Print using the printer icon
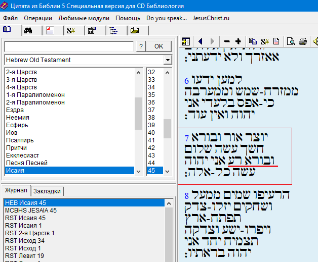This screenshot has height=262, width=318. point(302,41)
